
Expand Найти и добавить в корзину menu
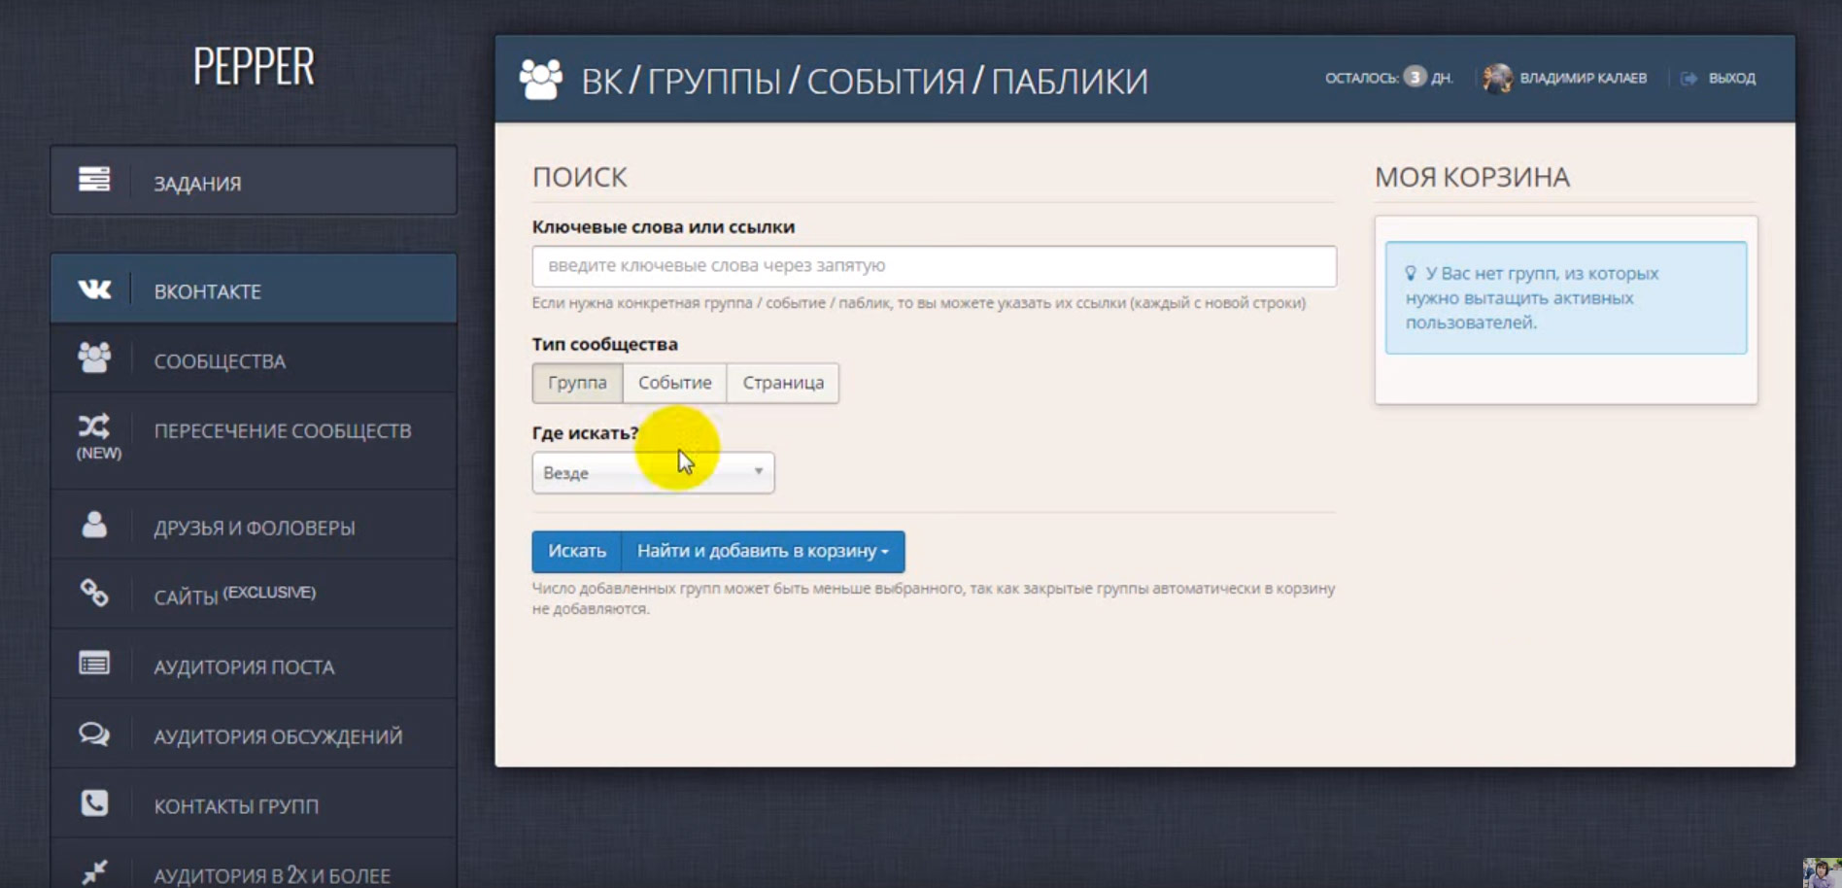(x=763, y=551)
